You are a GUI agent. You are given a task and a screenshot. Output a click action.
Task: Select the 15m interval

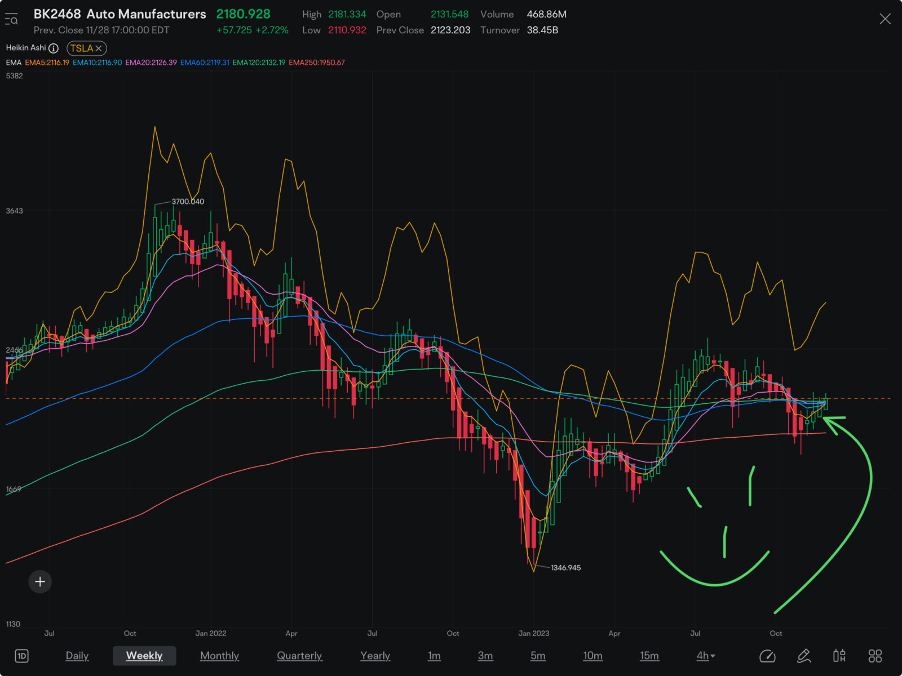pos(649,656)
